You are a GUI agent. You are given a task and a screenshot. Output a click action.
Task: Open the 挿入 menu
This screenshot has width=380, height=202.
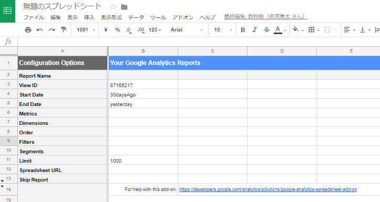(x=89, y=17)
